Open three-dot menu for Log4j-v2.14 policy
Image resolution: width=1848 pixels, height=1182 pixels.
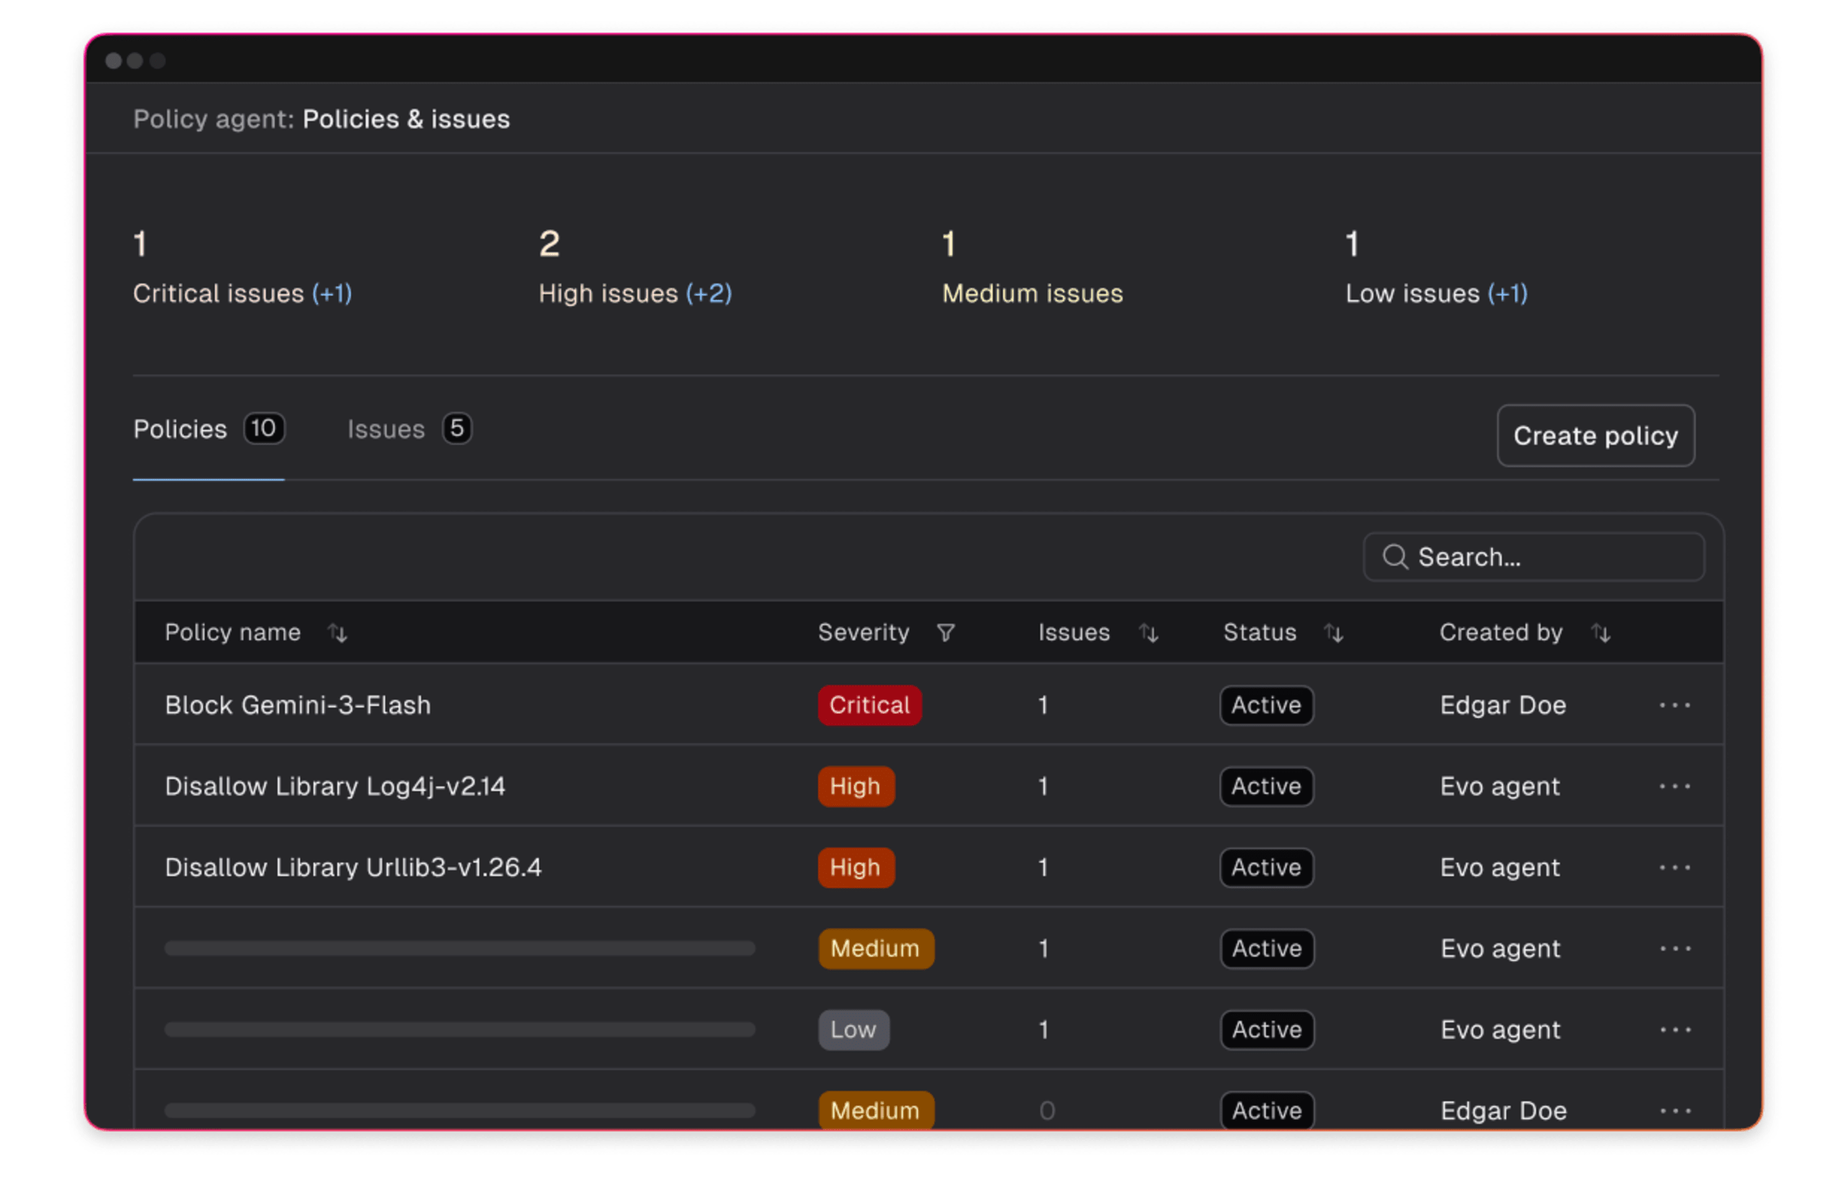(x=1674, y=787)
